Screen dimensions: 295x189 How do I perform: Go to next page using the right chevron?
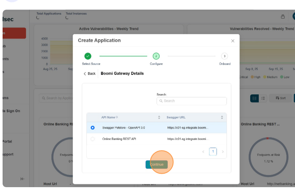tap(222, 152)
